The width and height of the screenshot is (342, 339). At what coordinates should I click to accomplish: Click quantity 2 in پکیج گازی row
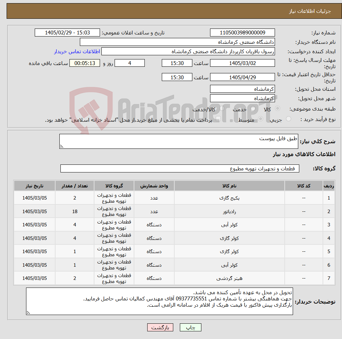click(x=75, y=198)
